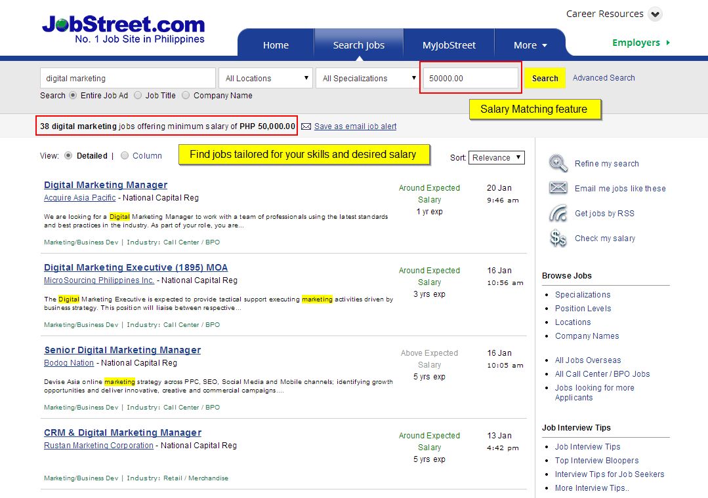The image size is (708, 498).
Task: Expand the Sort by Relevance dropdown
Action: [x=497, y=157]
